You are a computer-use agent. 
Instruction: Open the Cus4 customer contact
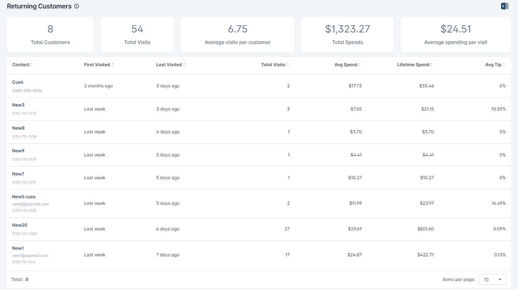[18, 82]
